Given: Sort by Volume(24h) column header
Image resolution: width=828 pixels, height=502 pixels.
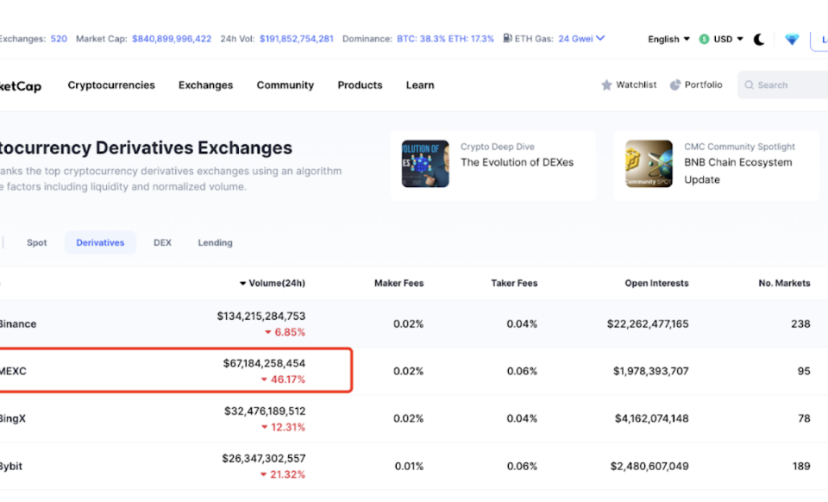Looking at the screenshot, I should pyautogui.click(x=273, y=283).
